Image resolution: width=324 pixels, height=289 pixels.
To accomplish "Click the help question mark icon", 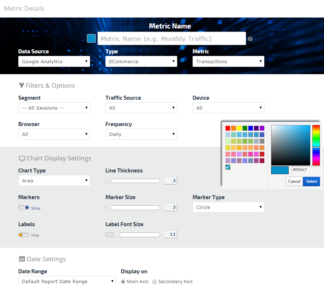I will (250, 39).
